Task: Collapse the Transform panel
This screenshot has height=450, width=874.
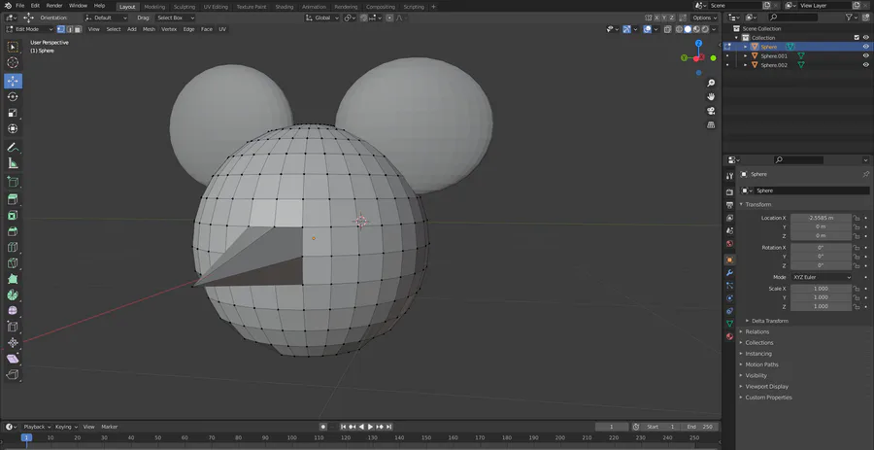Action: (758, 205)
